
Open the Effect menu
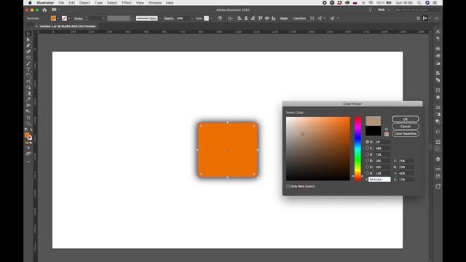(x=127, y=3)
